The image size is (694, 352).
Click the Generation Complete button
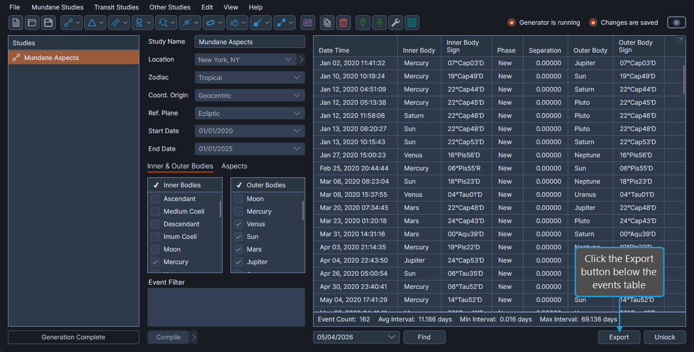74,337
